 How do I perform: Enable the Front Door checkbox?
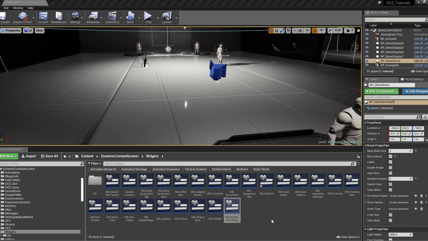390,215
